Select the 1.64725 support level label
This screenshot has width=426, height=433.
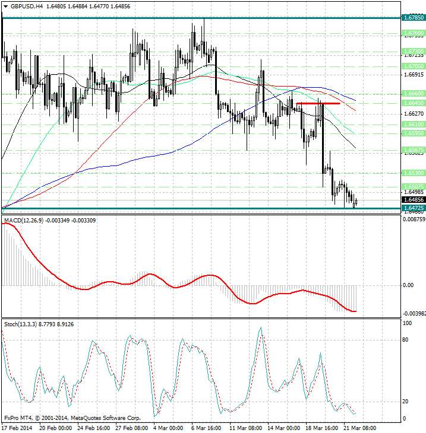412,208
